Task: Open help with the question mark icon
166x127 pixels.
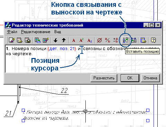Action: [154, 40]
